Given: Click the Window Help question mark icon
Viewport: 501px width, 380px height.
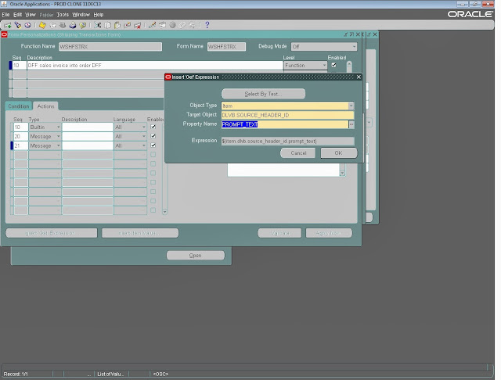Looking at the screenshot, I should 207,25.
